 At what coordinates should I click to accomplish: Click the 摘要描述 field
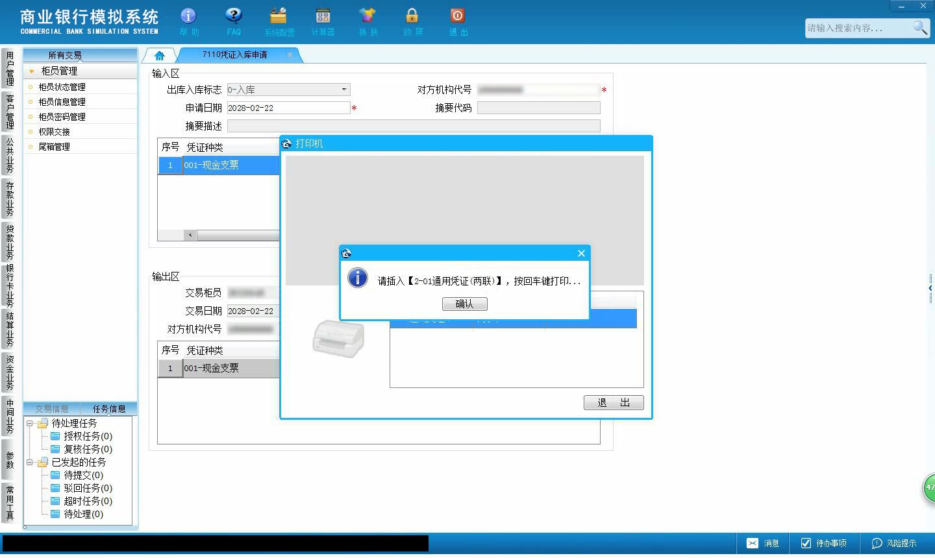(x=414, y=126)
